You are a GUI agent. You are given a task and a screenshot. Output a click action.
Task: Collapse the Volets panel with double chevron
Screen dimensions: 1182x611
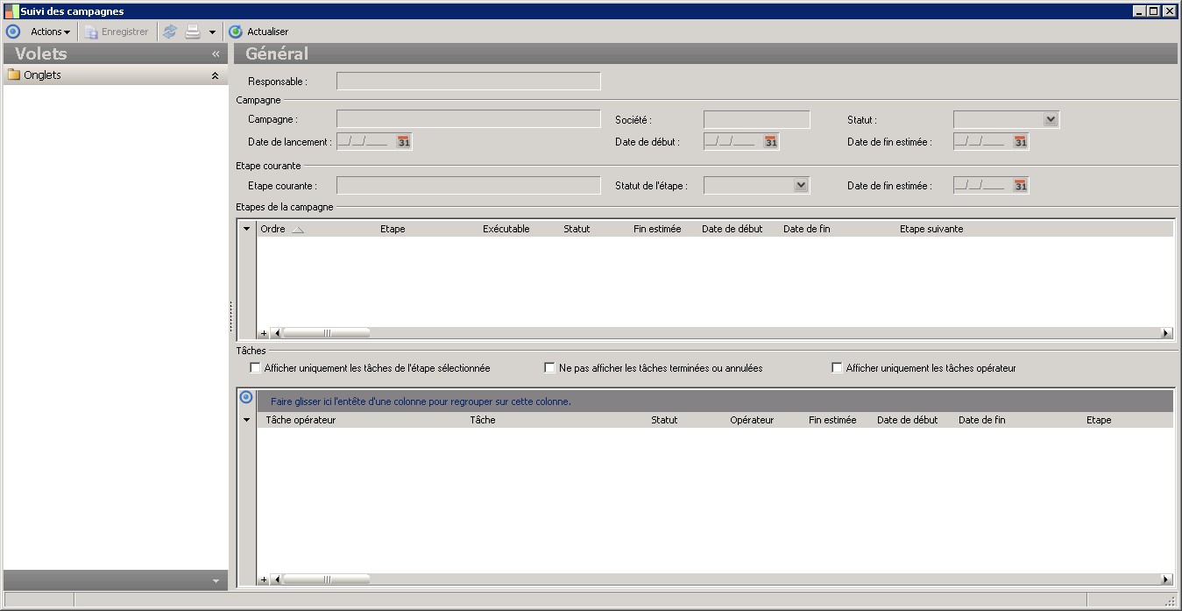(216, 54)
